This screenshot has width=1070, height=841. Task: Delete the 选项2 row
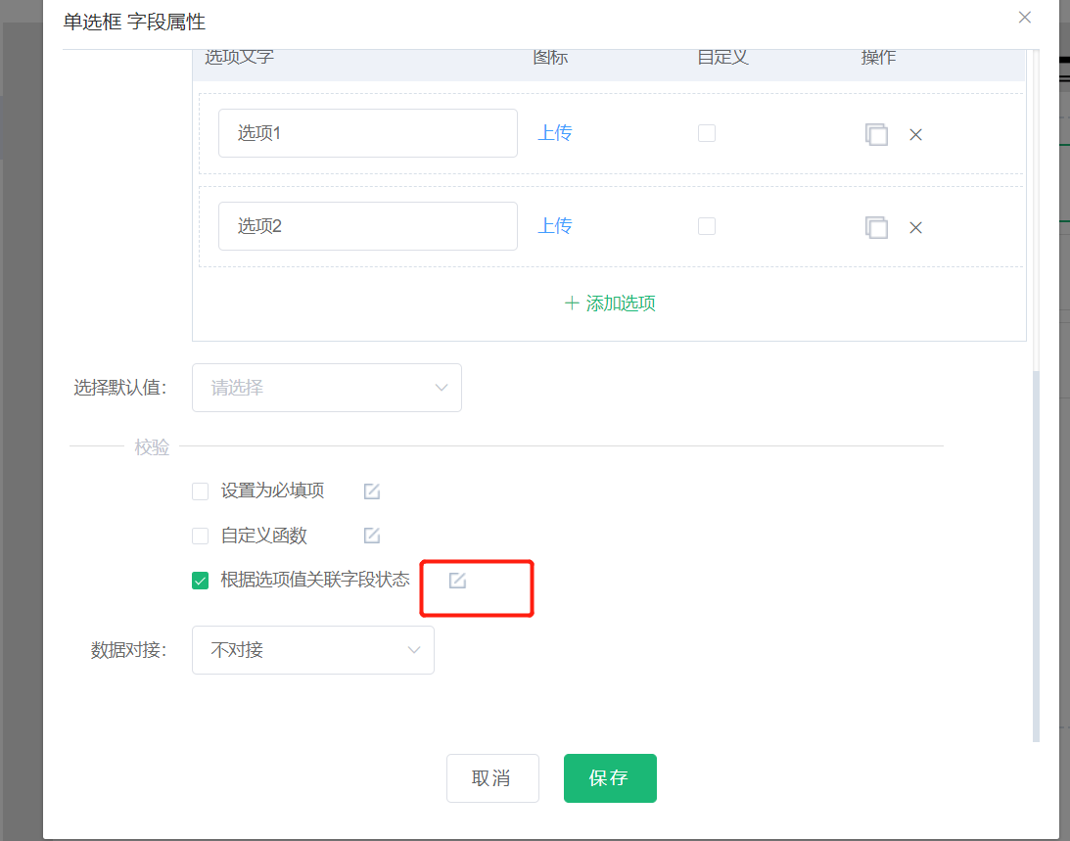915,228
